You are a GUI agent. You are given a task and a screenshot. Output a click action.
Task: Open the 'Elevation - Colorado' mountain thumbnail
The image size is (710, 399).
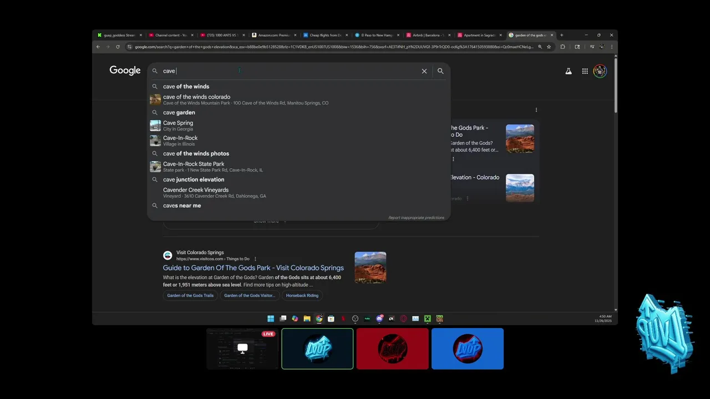(520, 188)
